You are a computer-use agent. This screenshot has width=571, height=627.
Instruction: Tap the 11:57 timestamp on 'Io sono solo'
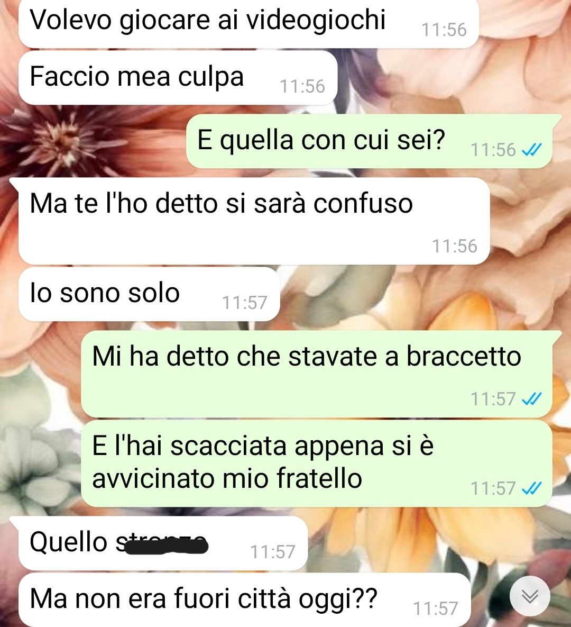tap(245, 303)
